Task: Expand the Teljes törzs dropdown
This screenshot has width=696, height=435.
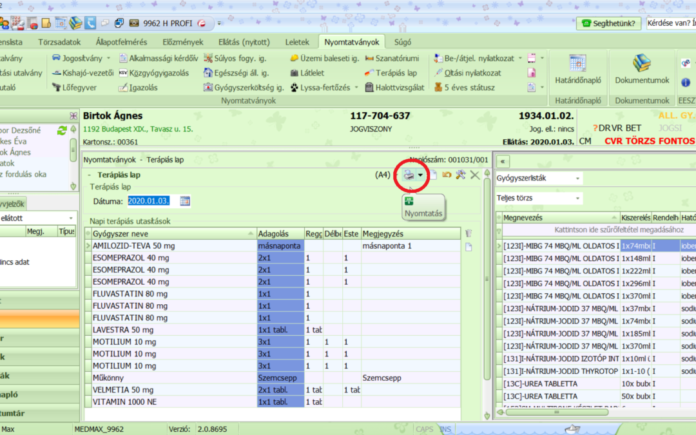Action: (x=577, y=198)
